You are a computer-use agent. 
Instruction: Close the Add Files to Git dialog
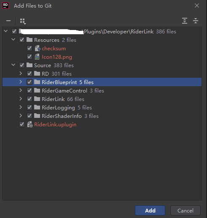[197, 5]
